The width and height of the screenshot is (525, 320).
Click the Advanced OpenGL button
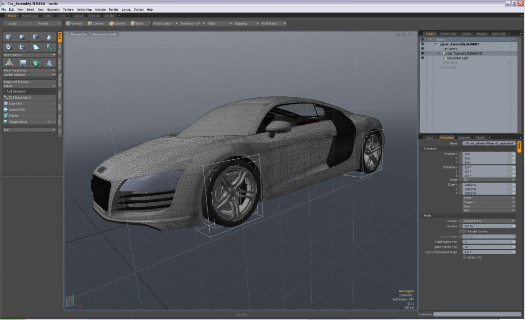105,34
